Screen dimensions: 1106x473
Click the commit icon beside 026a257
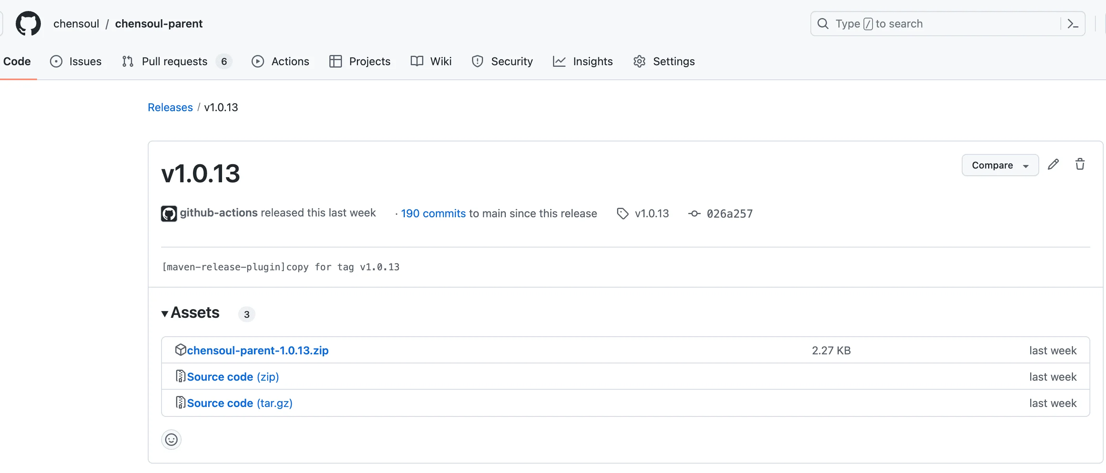tap(694, 213)
